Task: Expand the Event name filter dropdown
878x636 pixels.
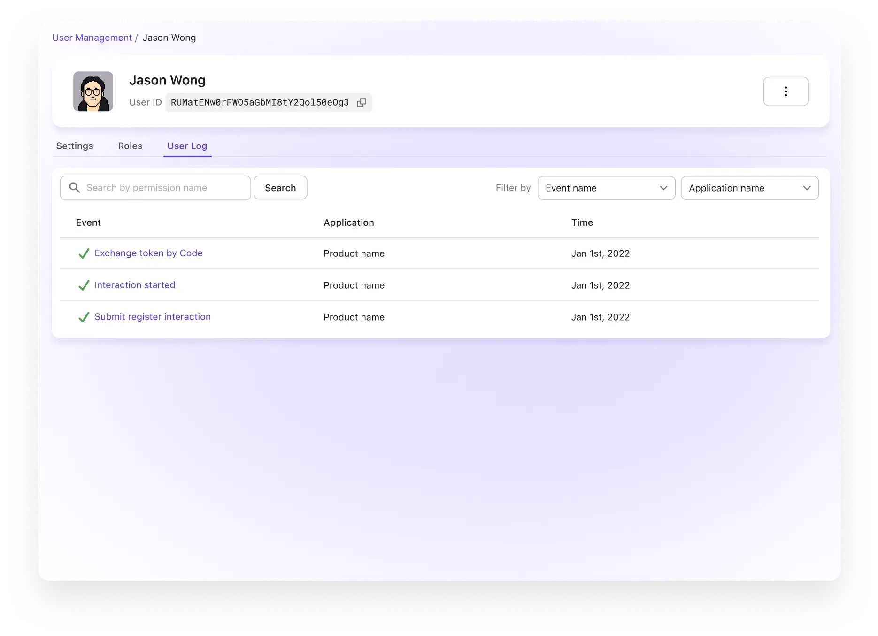Action: tap(606, 188)
